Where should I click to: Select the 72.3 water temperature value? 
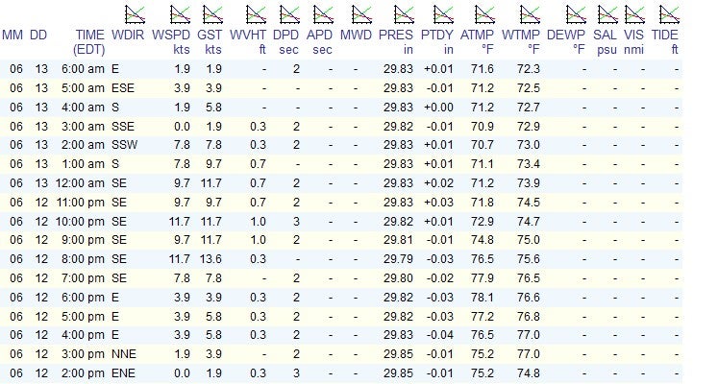click(x=529, y=69)
